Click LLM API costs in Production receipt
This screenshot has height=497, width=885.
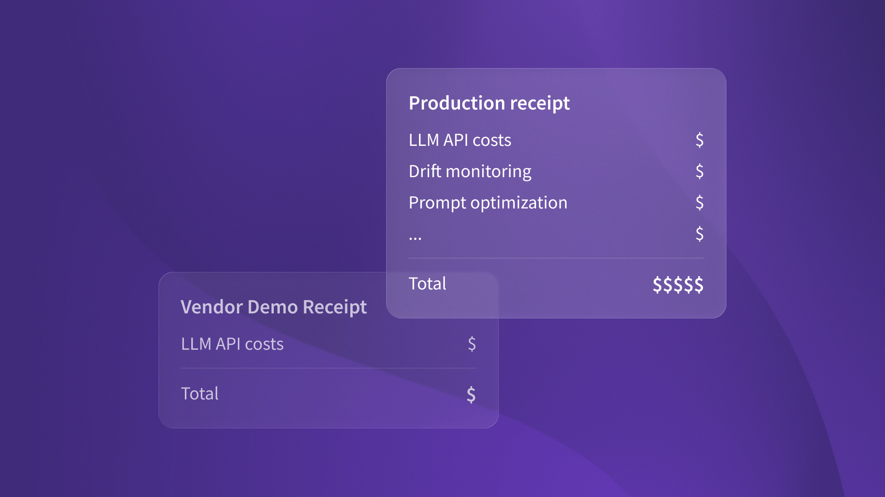460,140
